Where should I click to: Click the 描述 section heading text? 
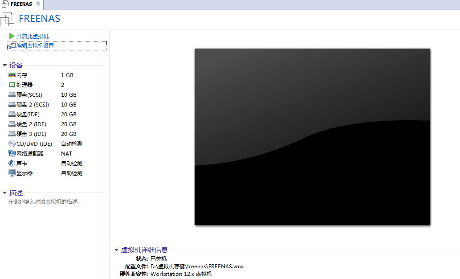point(16,193)
